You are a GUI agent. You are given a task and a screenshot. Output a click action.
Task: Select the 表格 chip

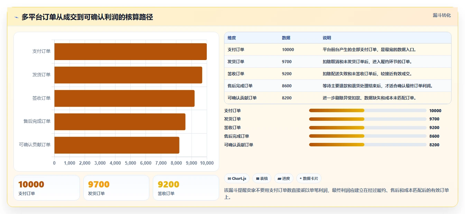pos(262,178)
